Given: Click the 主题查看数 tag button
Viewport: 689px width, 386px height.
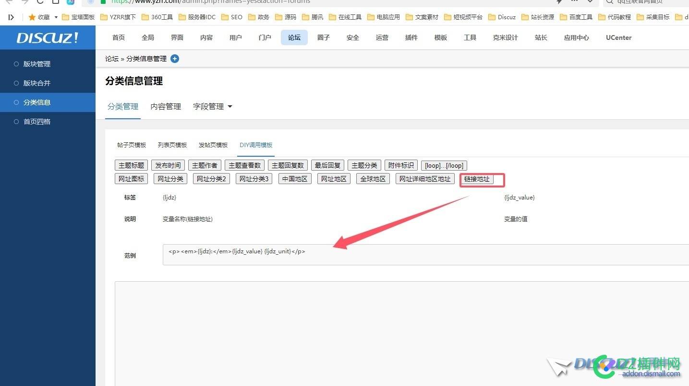Looking at the screenshot, I should (x=244, y=165).
